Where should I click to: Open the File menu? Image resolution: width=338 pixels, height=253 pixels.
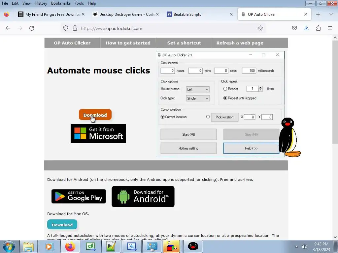(x=5, y=3)
